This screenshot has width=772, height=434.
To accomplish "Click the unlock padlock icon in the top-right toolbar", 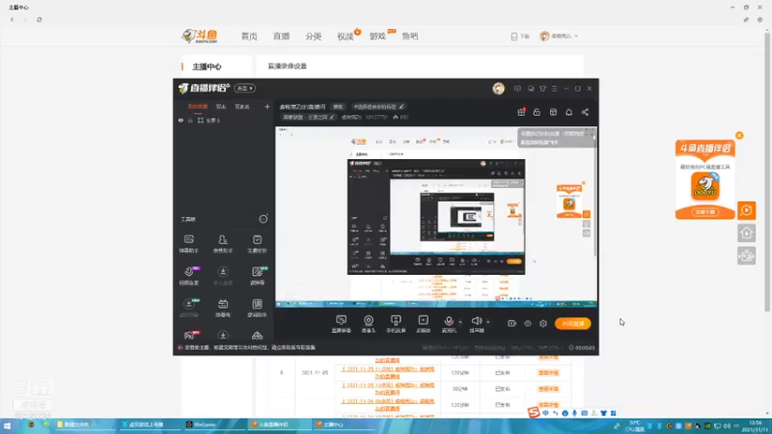I will coord(537,112).
